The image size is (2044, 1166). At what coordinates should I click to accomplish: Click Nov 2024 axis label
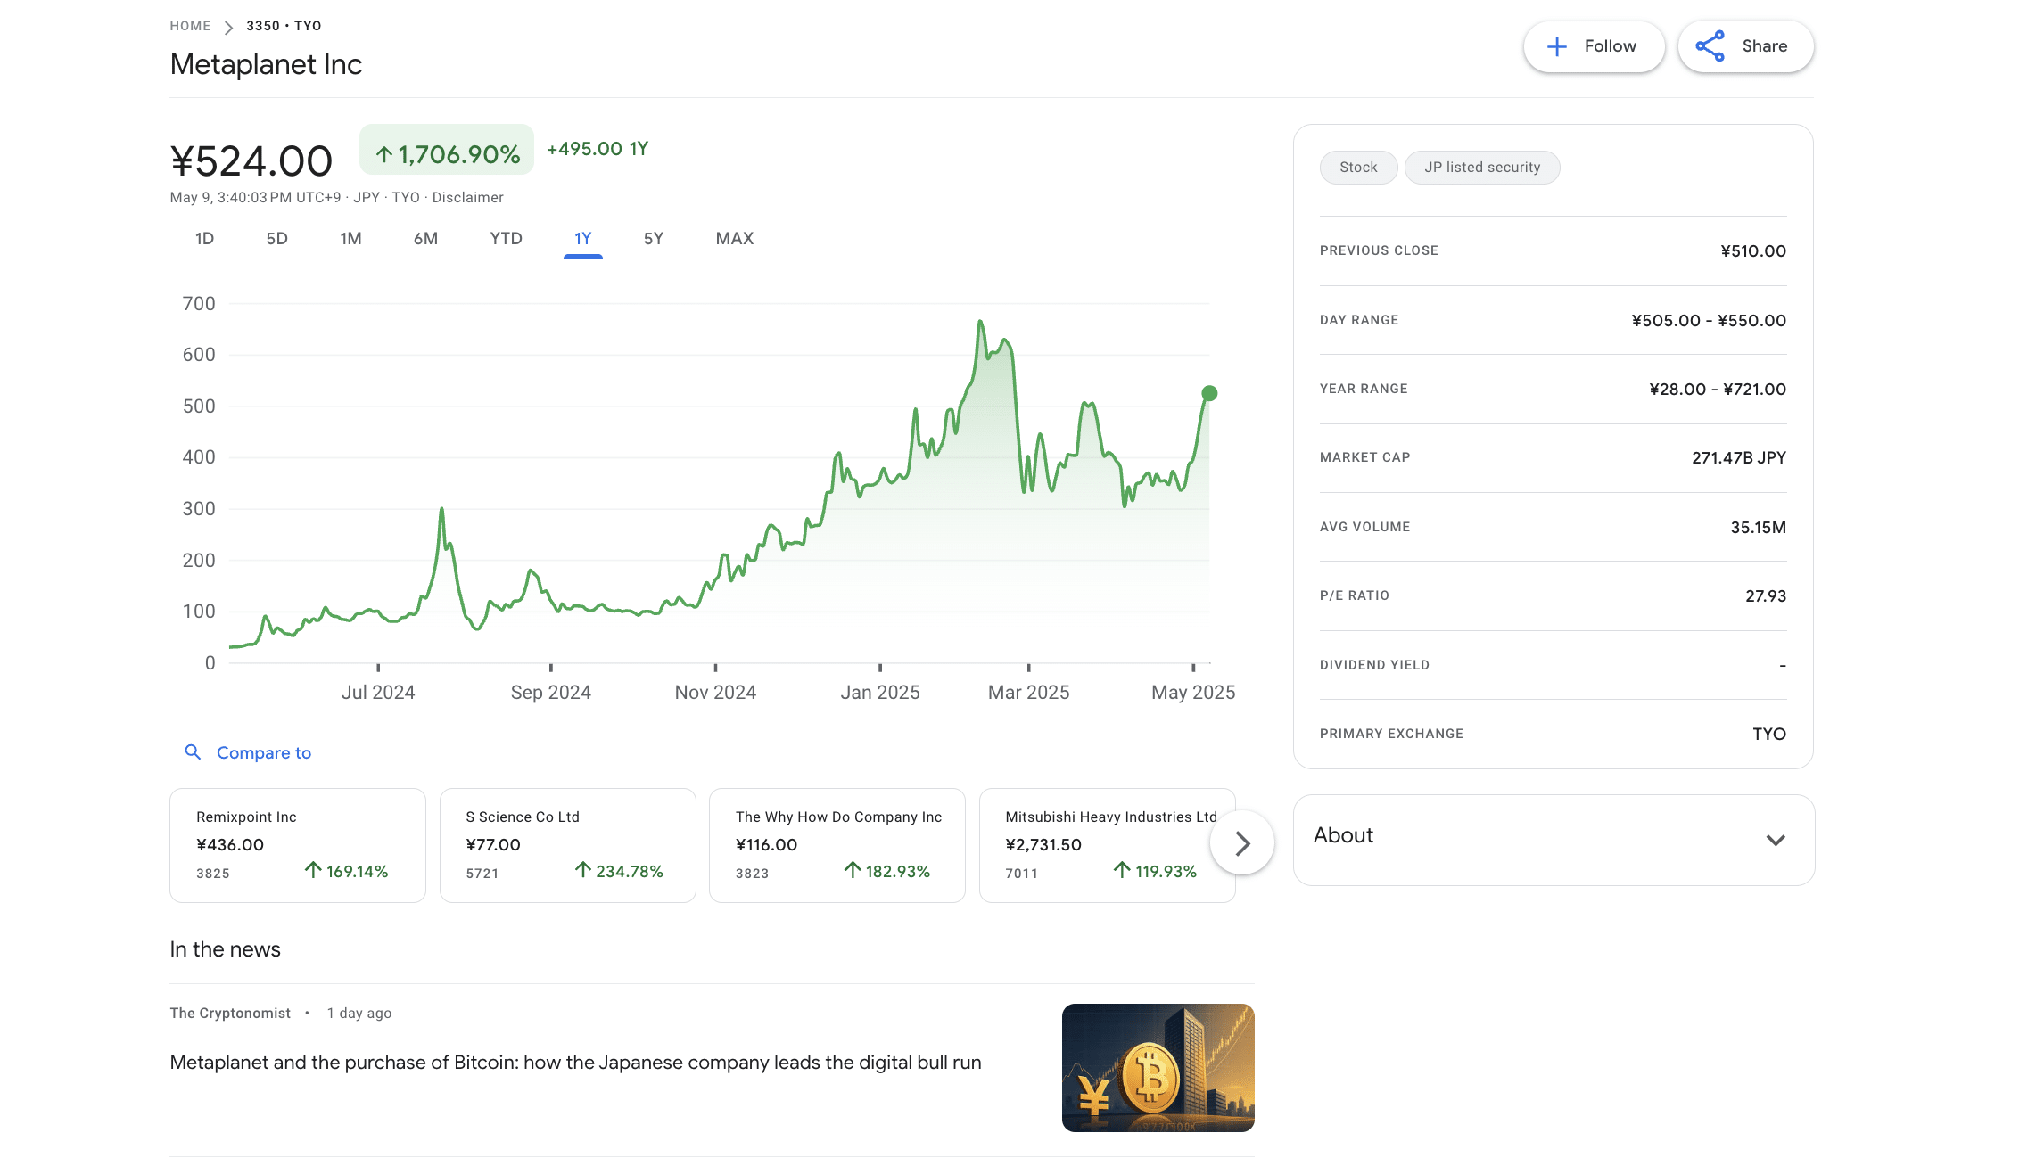(x=715, y=693)
